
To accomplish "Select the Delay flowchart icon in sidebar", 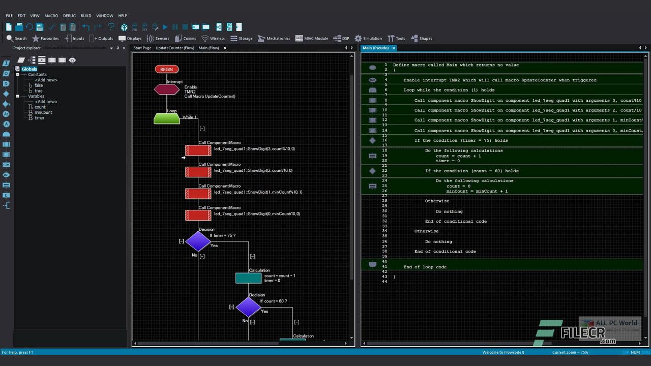I will 6,83.
